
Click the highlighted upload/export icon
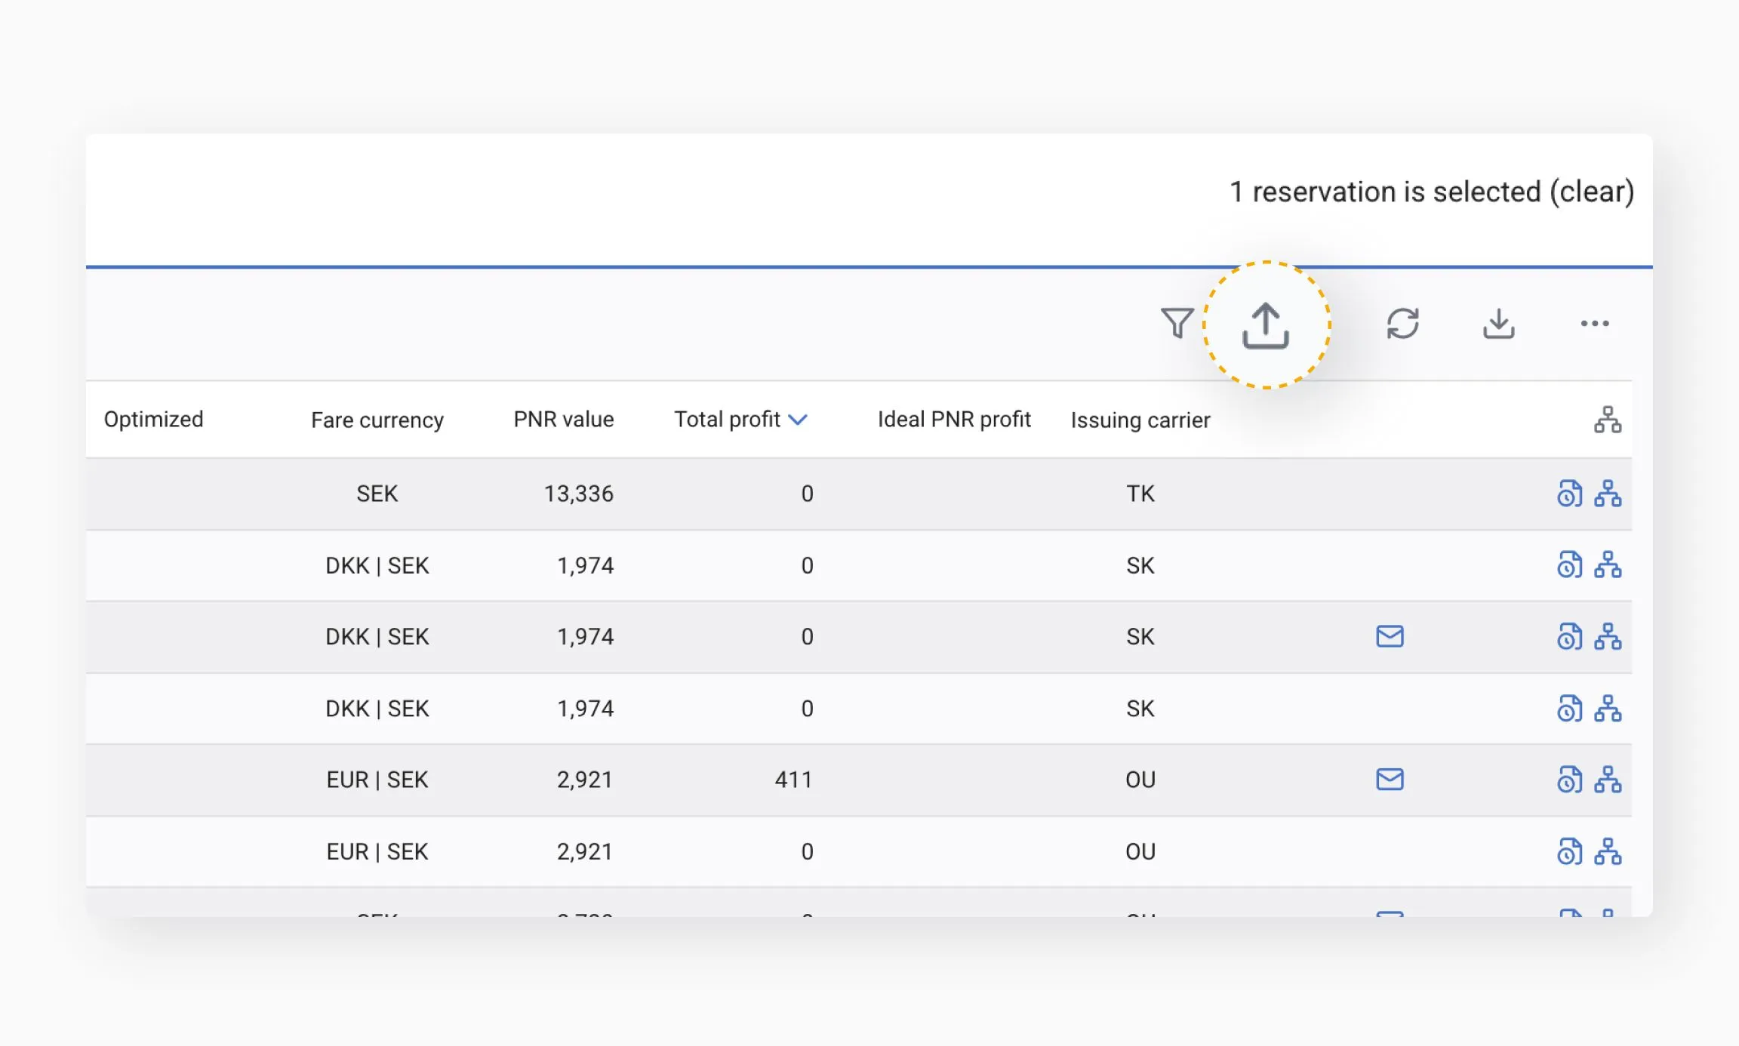click(x=1266, y=325)
